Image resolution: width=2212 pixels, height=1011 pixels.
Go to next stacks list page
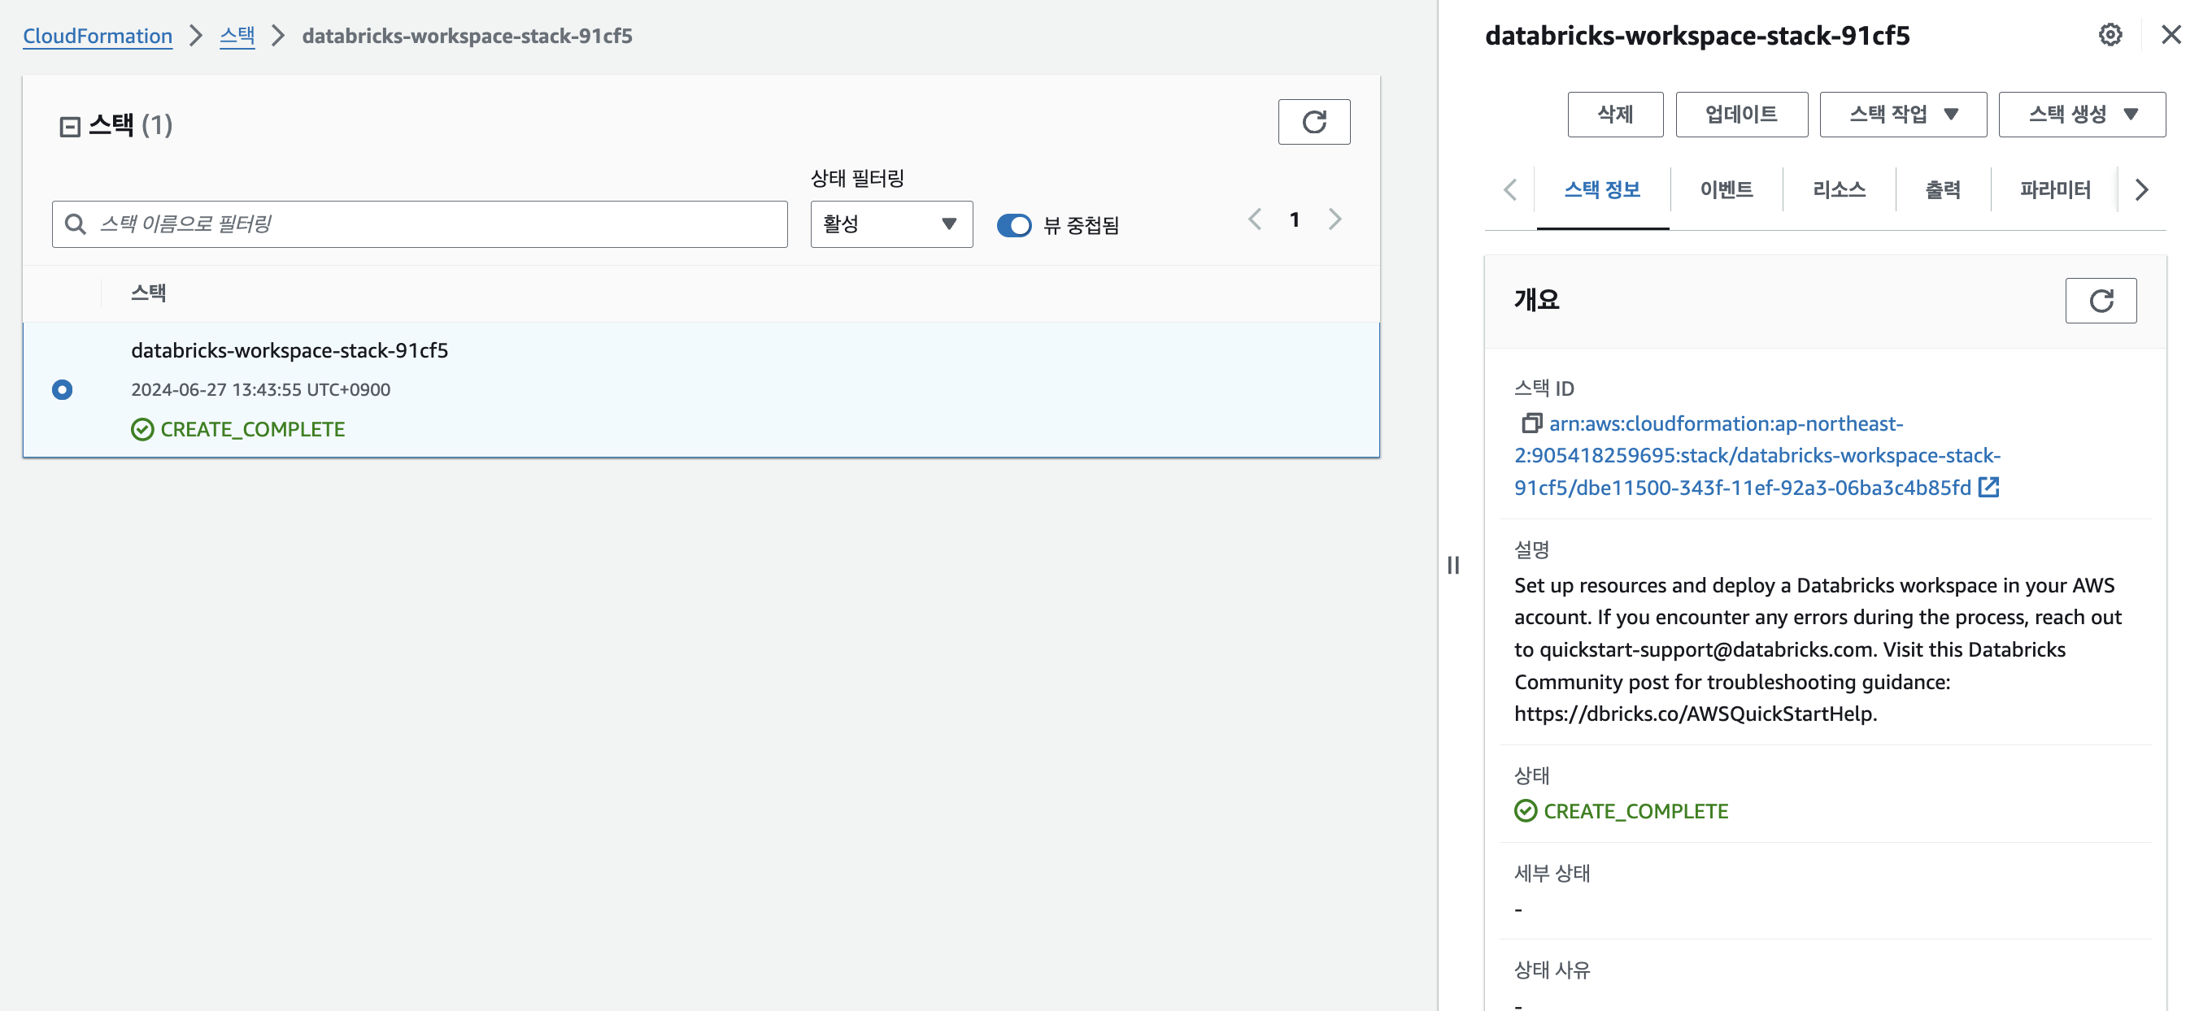(x=1334, y=219)
